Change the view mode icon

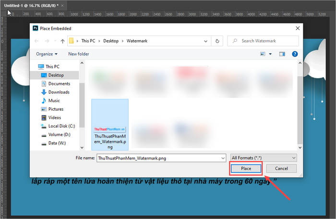[x=263, y=54]
